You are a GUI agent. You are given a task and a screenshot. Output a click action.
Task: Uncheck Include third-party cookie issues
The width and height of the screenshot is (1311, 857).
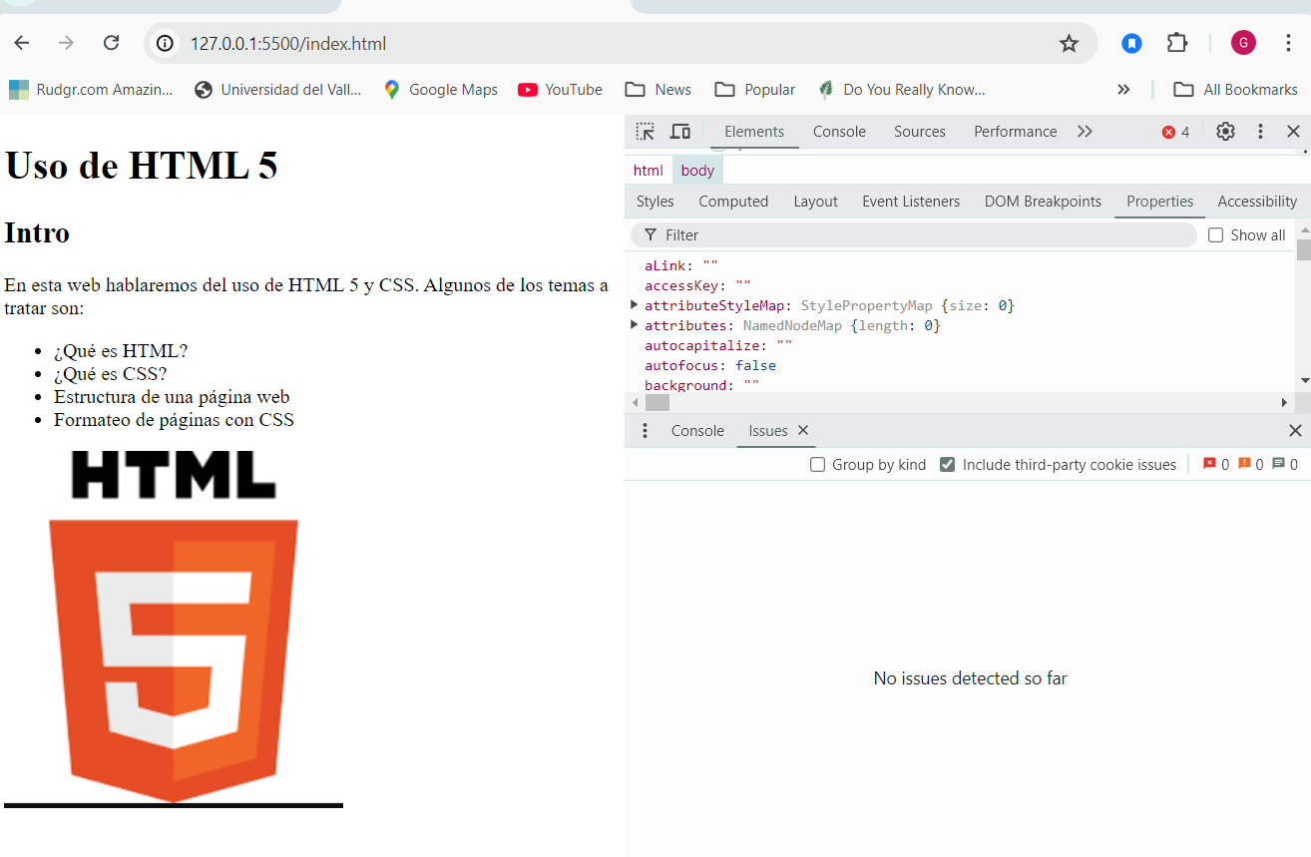click(x=948, y=465)
